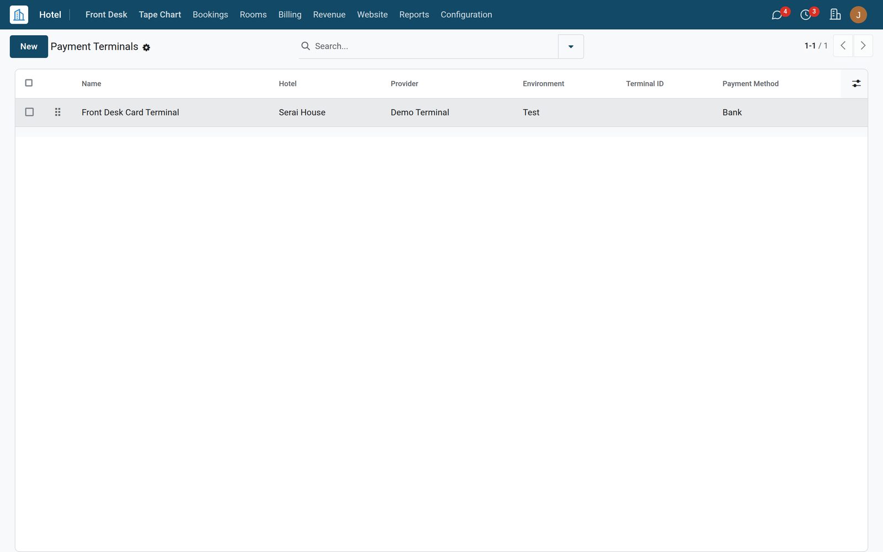
Task: Click the Demo Terminal provider cell
Action: tap(420, 113)
